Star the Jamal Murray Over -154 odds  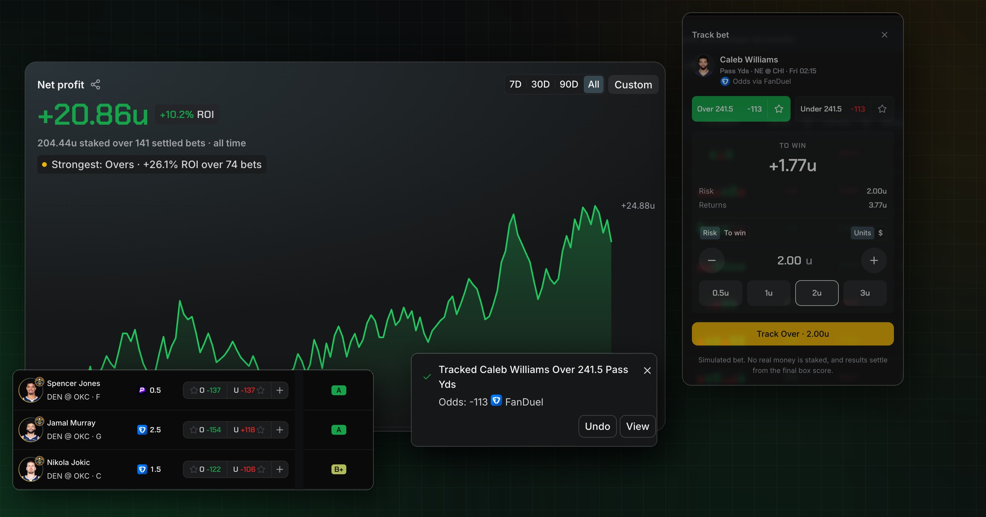194,430
